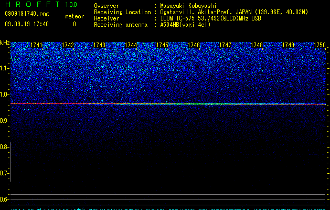Click the 1.1 kHz axis label
This screenshot has width=330, height=210.
click(5, 68)
